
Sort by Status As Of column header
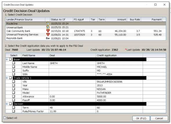click(61, 19)
